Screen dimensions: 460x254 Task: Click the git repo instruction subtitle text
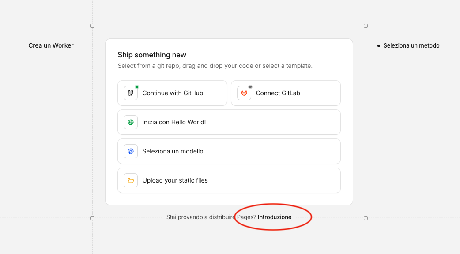click(215, 66)
